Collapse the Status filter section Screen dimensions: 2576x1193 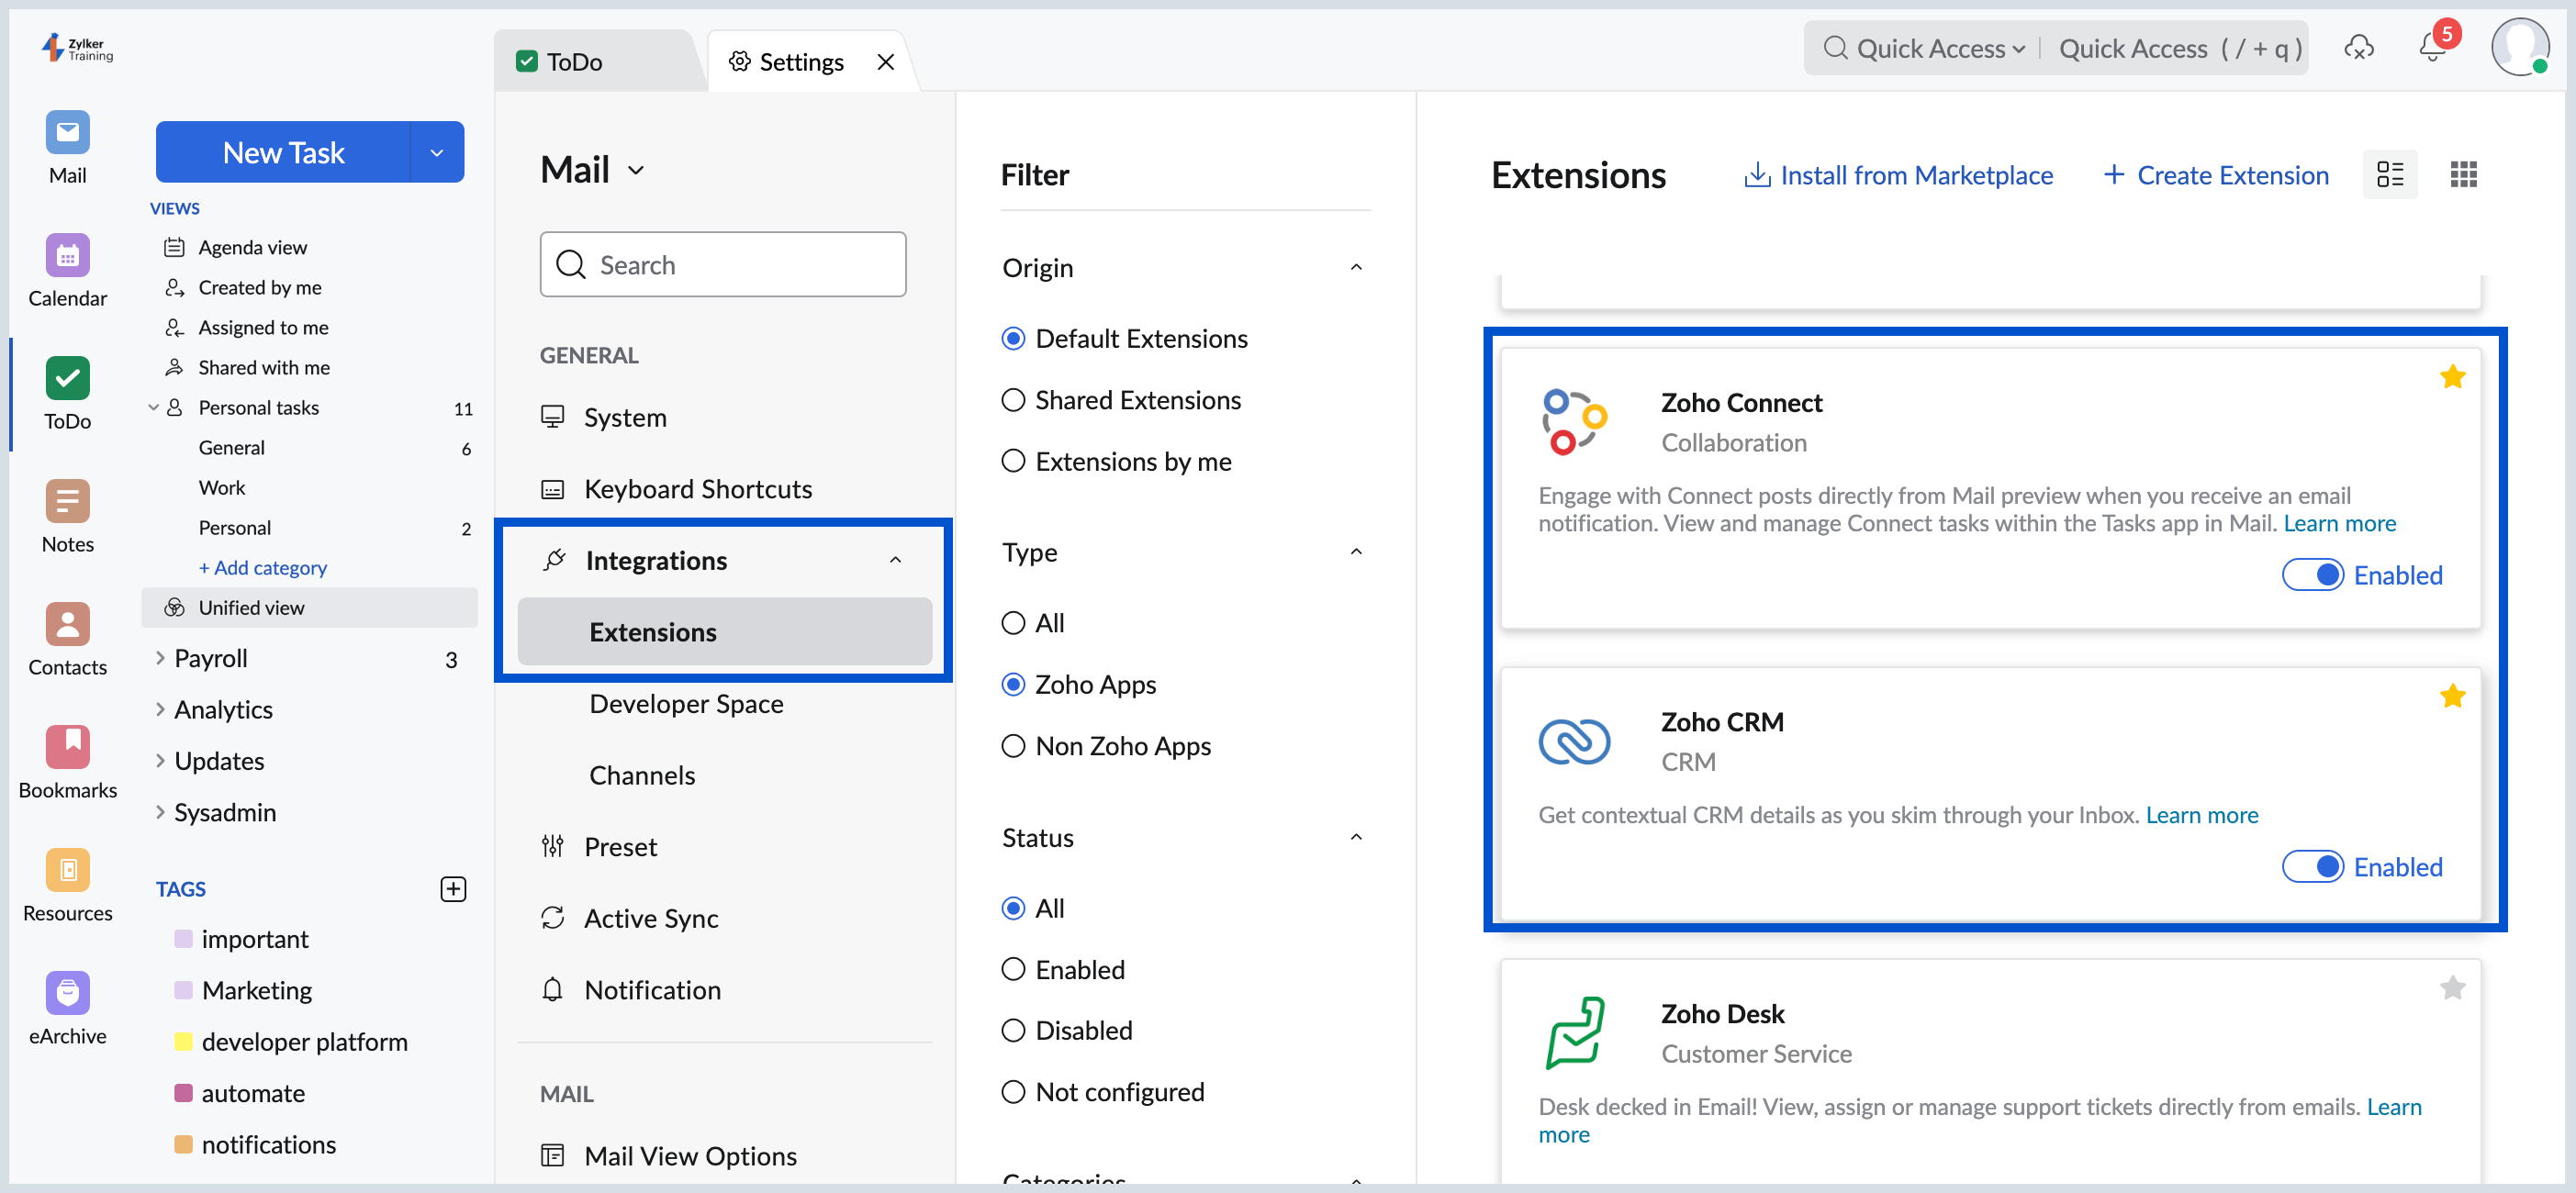coord(1355,838)
